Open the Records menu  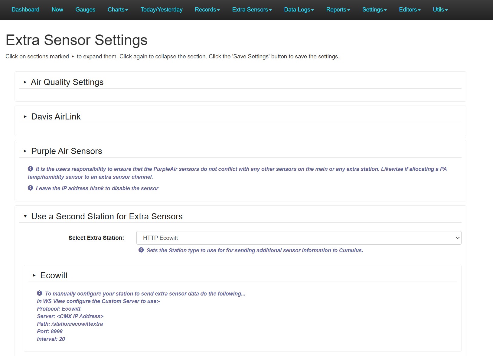[x=207, y=10]
